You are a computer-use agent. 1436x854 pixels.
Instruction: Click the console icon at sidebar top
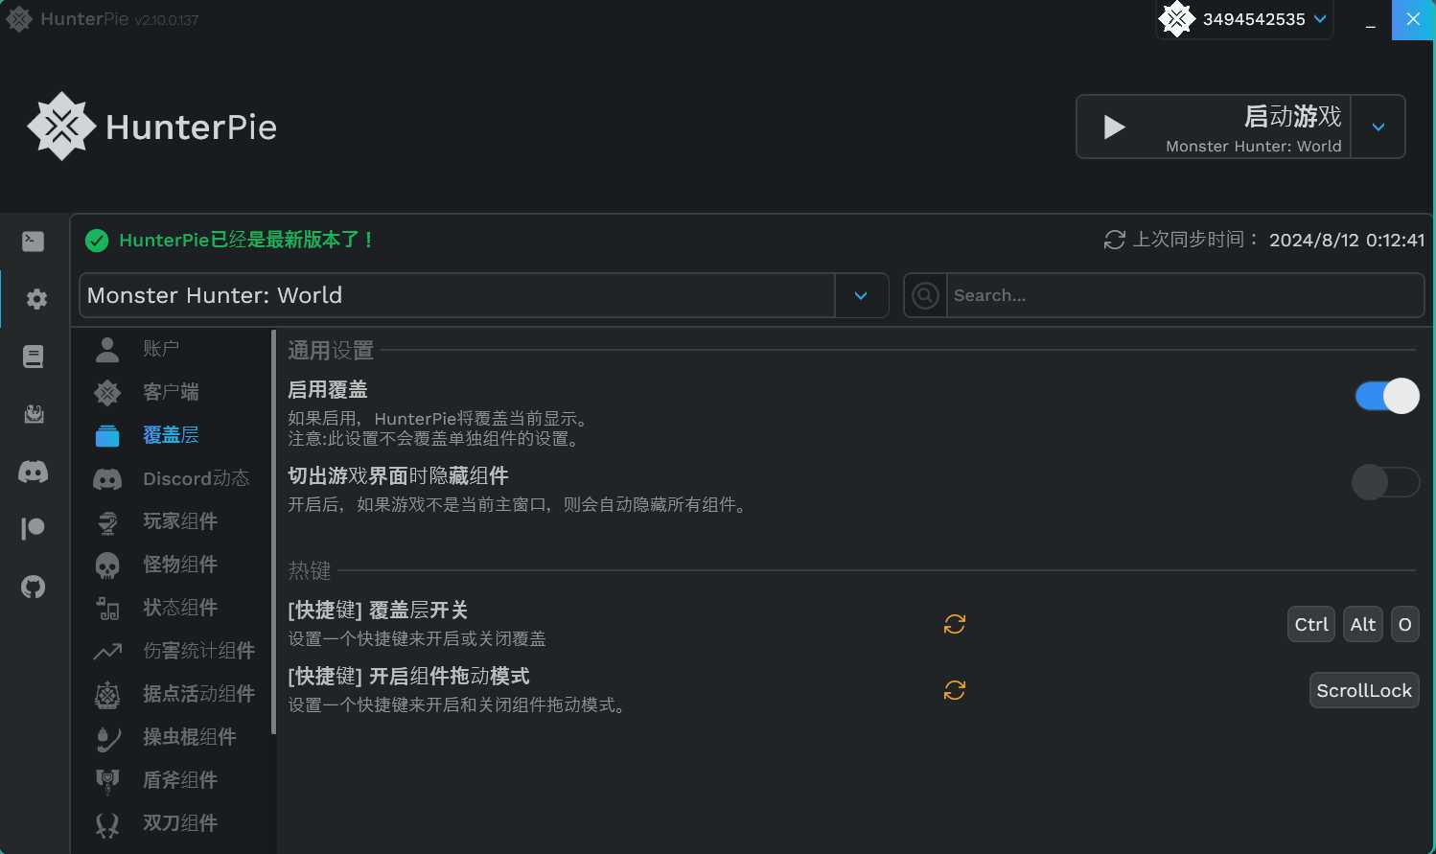click(34, 242)
